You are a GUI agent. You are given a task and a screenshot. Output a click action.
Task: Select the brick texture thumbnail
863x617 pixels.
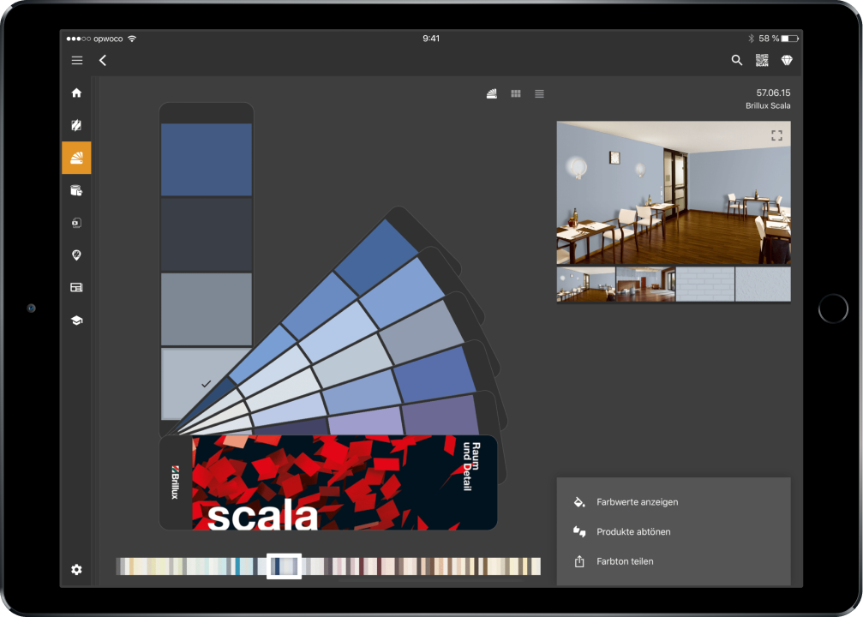[x=705, y=284]
